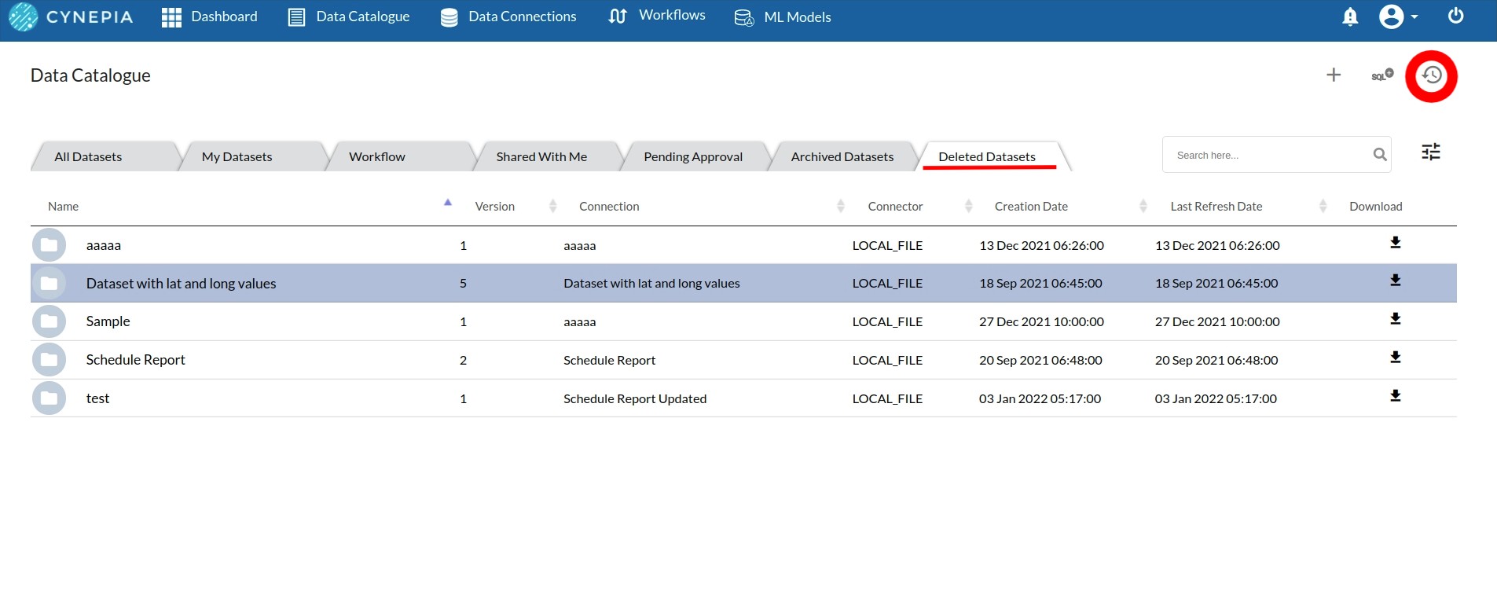1497x609 pixels.
Task: Open the Workflow tab
Action: tap(377, 156)
